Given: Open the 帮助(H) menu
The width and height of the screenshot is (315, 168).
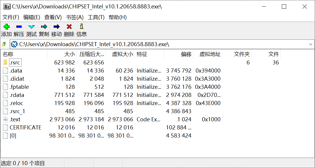Looking at the screenshot, I should pyautogui.click(x=117, y=17).
